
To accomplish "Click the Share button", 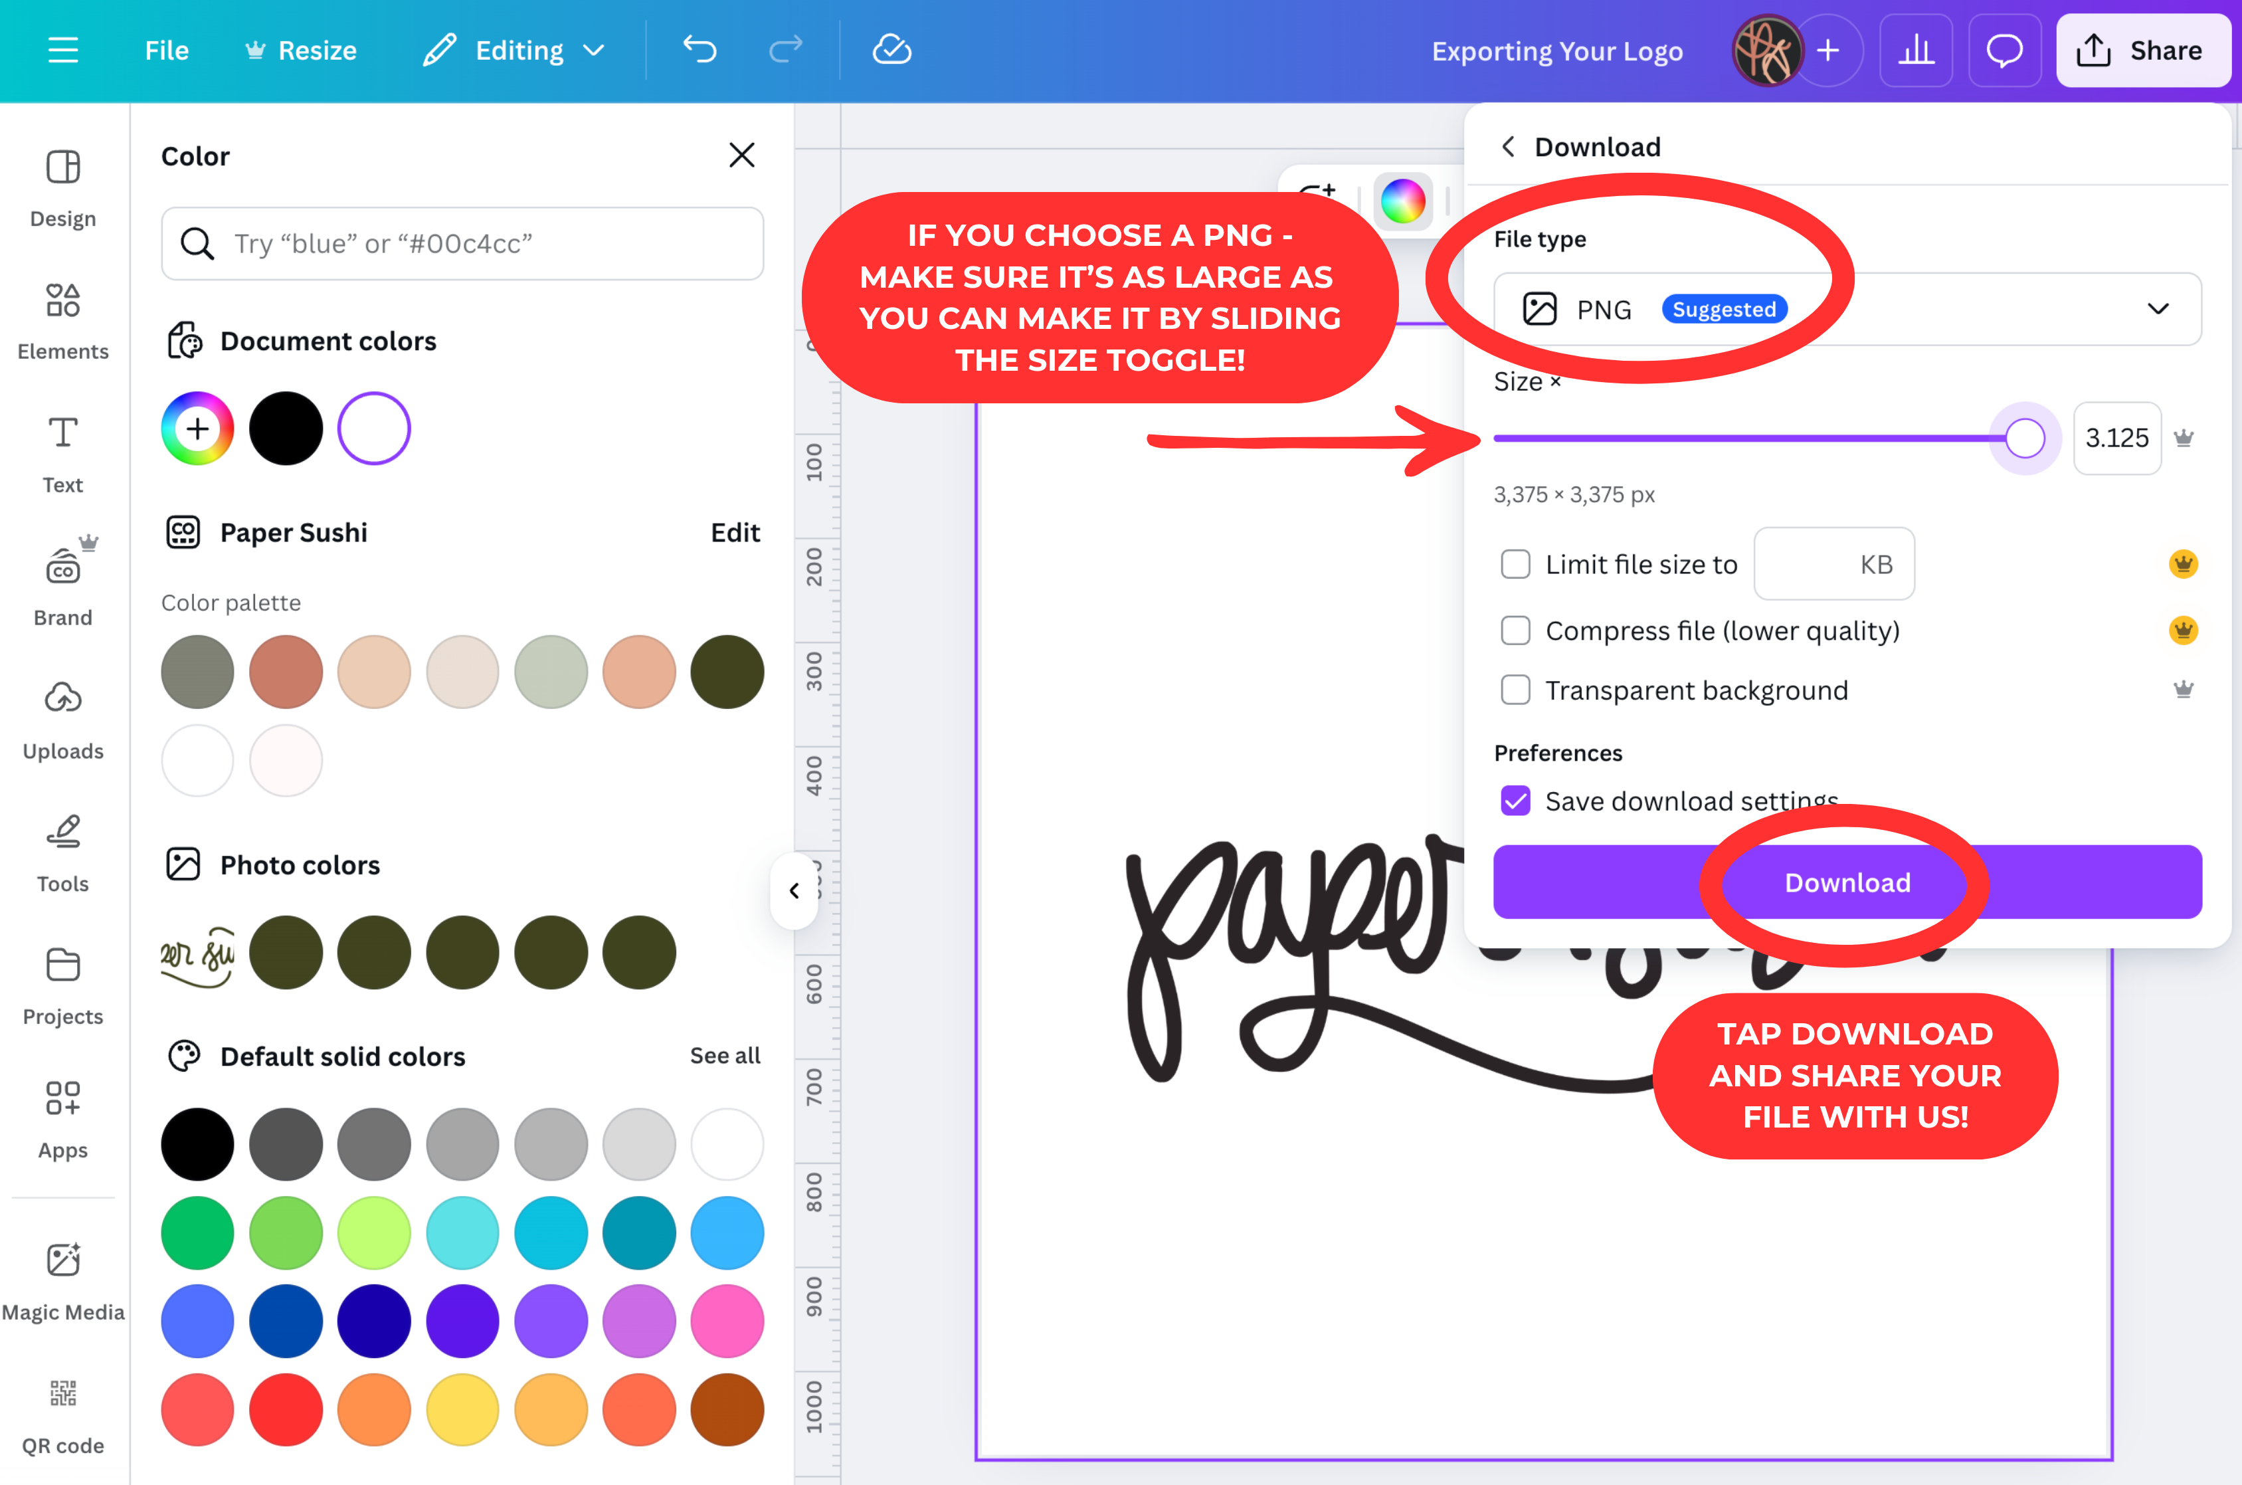I will 2144,50.
